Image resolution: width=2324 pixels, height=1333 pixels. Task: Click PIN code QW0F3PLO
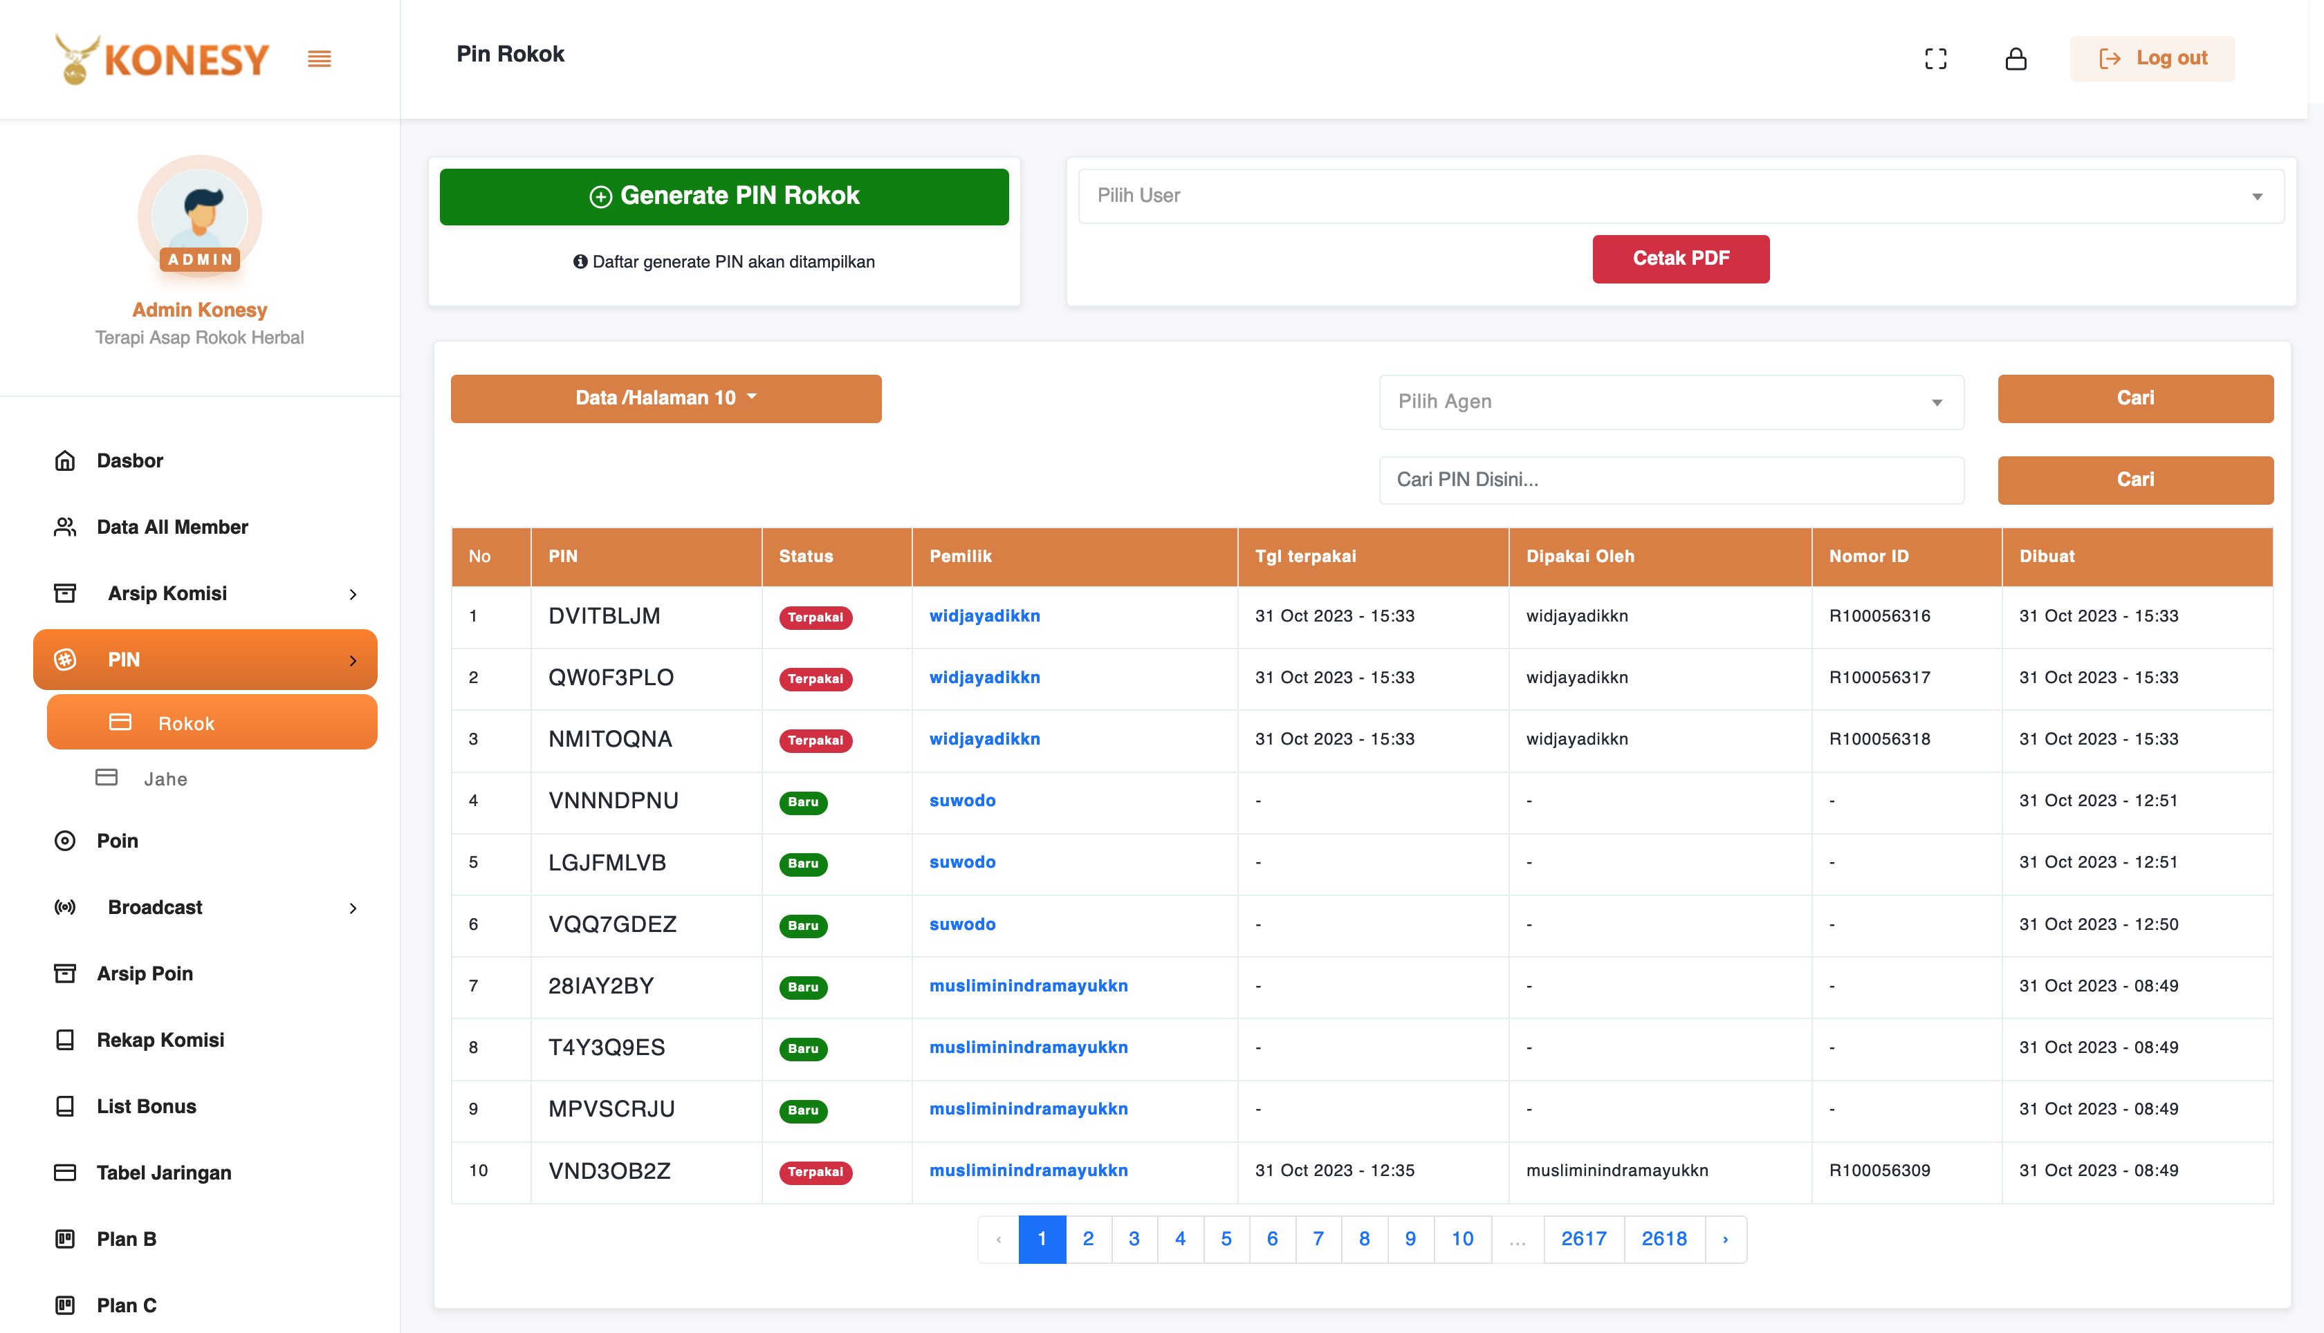(611, 678)
